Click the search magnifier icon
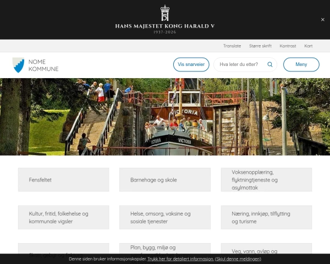Screen dimensions: 330x264 click(x=270, y=64)
